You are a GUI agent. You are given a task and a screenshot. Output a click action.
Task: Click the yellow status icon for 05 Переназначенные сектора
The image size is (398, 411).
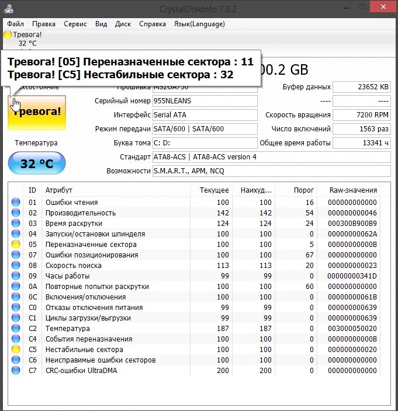coord(16,244)
